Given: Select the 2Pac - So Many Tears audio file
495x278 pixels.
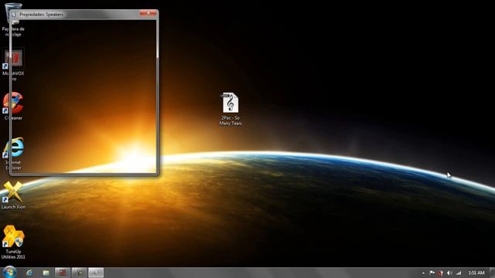Looking at the screenshot, I should [230, 109].
